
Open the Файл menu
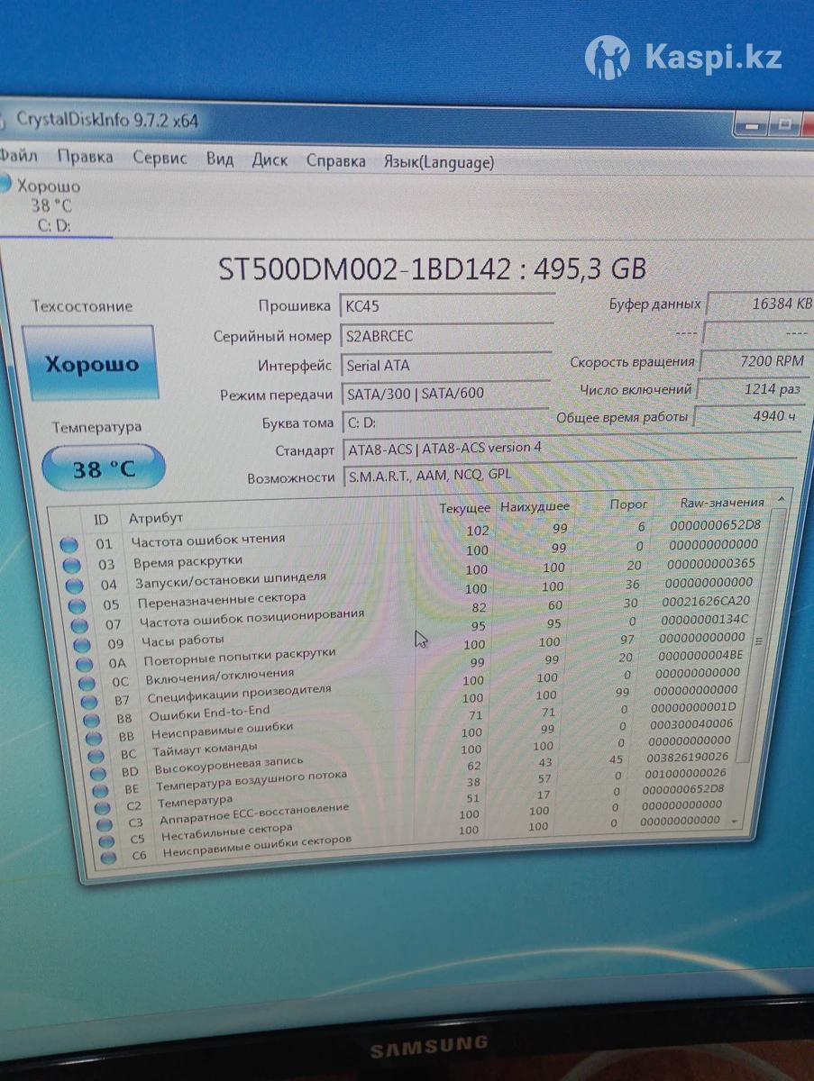(x=18, y=156)
